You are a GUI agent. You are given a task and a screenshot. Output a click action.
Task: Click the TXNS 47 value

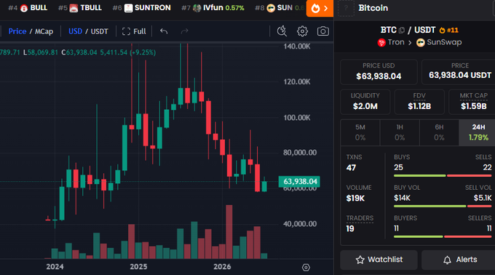pos(351,168)
